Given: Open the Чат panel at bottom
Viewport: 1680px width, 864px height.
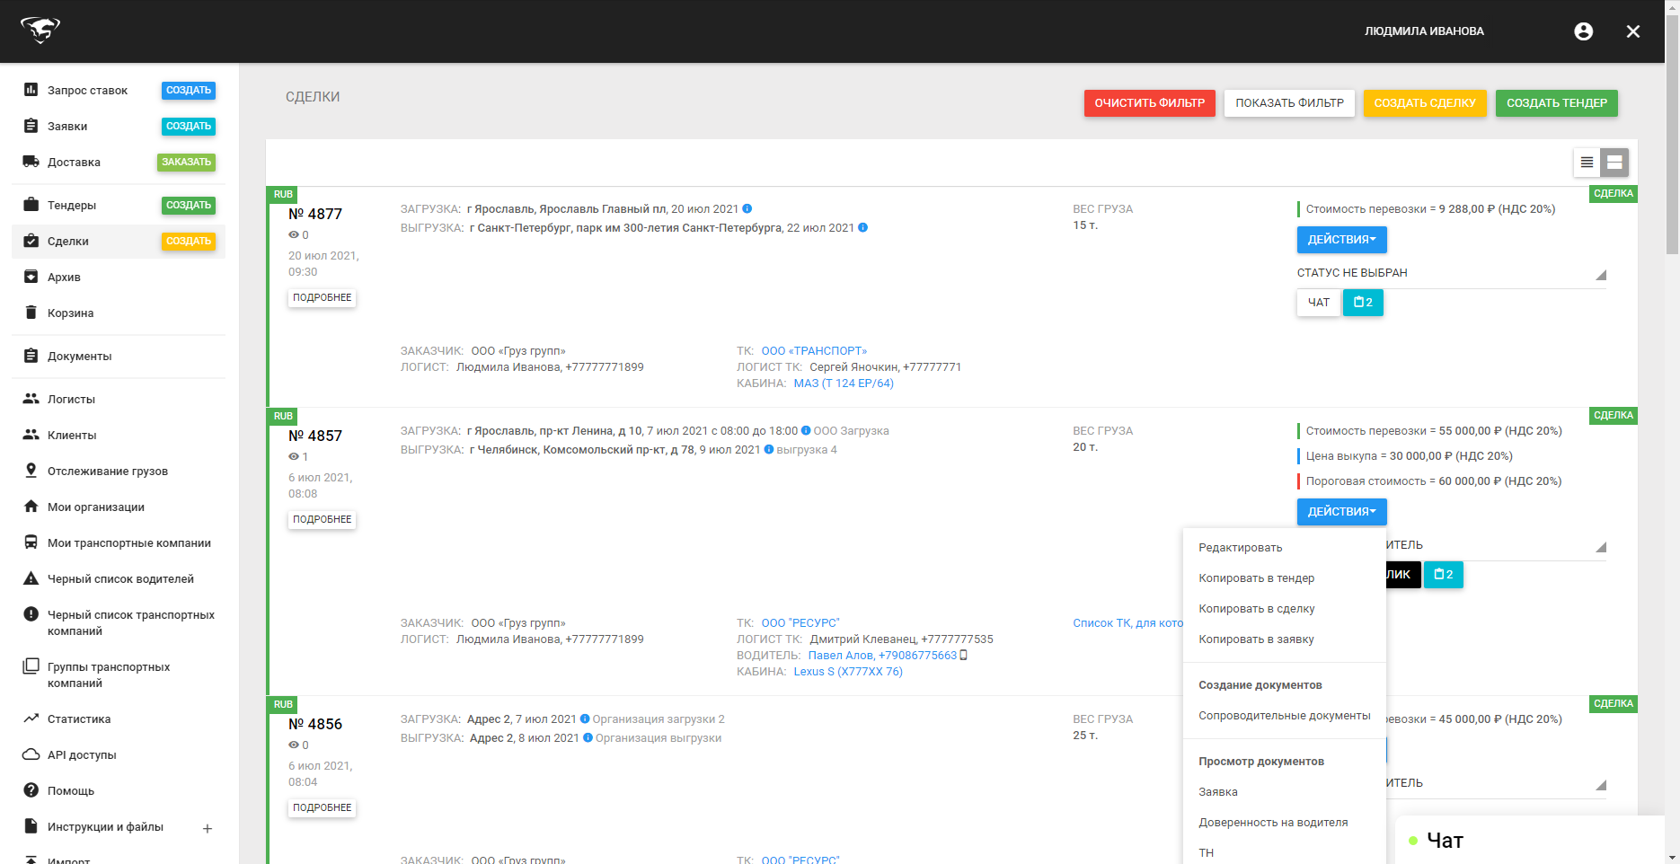Looking at the screenshot, I should coord(1529,841).
